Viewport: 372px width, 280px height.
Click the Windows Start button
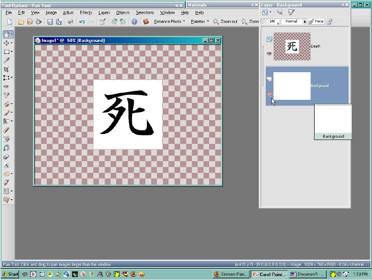(x=10, y=274)
